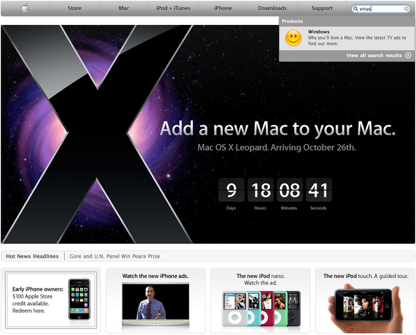Click the arrow icon beside View all search results
416x335 pixels.
pyautogui.click(x=408, y=55)
